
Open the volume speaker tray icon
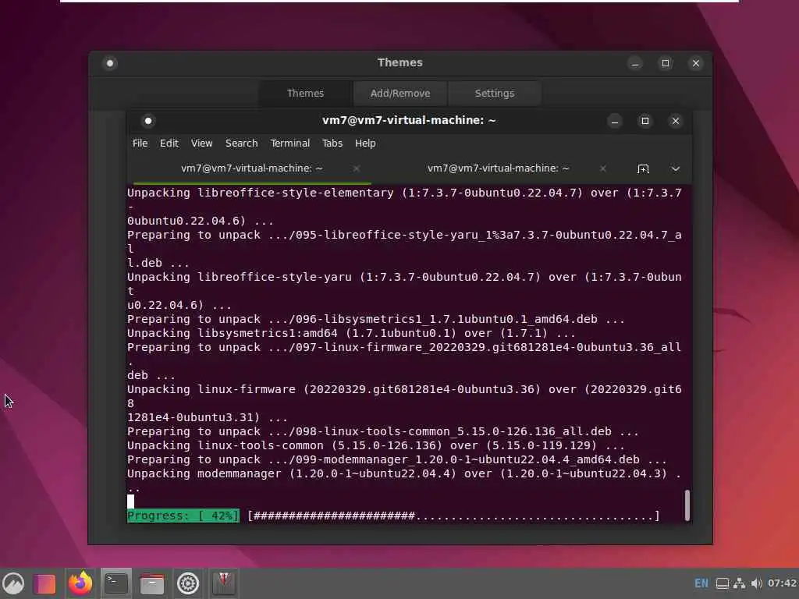(x=757, y=583)
